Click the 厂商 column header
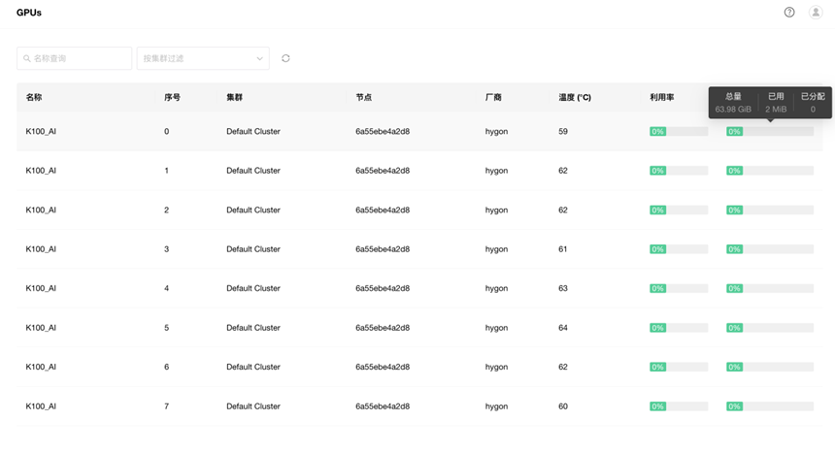This screenshot has height=453, width=835. pyautogui.click(x=493, y=97)
